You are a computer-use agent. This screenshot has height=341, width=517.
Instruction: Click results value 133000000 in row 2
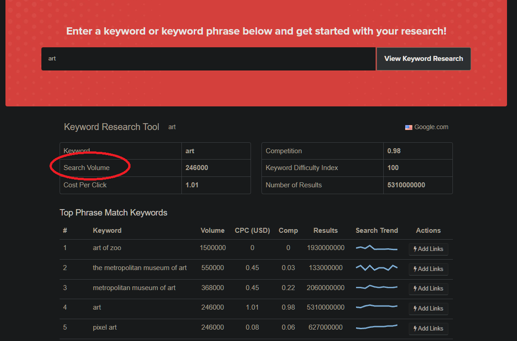[x=326, y=268]
